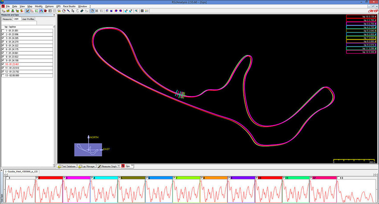
Task: Click the green dotted XY plot toolbar icon
Action: click(37, 11)
